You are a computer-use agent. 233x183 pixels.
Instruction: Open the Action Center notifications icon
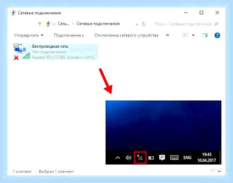tap(162, 157)
